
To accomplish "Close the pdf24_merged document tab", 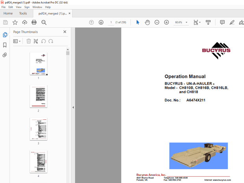I will (x=70, y=13).
